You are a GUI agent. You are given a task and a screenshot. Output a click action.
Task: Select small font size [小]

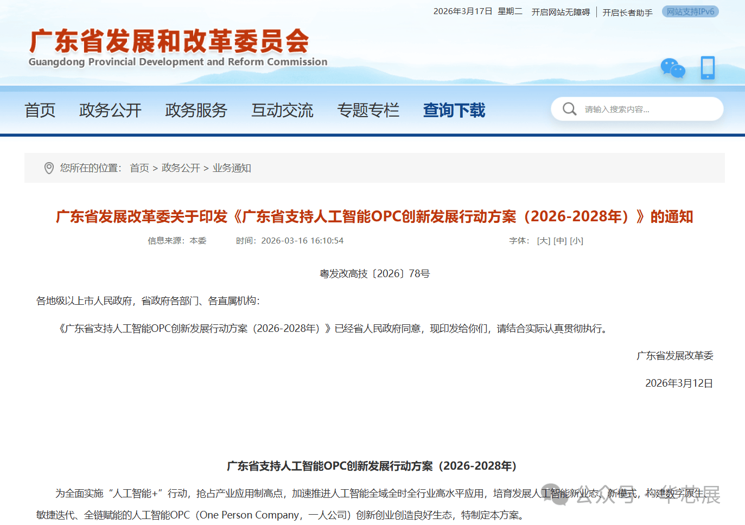(x=576, y=241)
